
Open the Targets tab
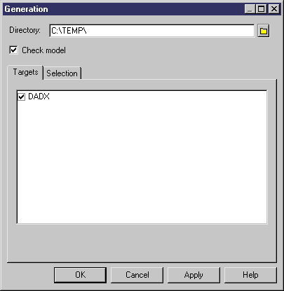tap(25, 72)
